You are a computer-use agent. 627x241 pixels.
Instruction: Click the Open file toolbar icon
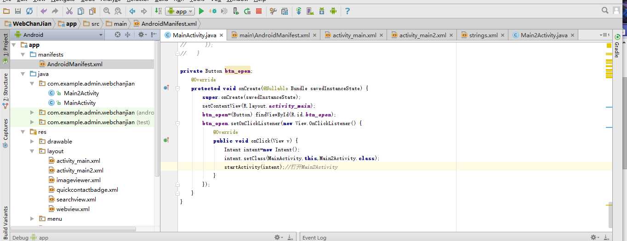6,11
